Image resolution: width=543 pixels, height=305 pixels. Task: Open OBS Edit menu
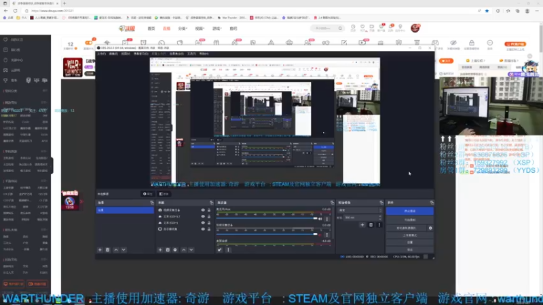[113, 54]
